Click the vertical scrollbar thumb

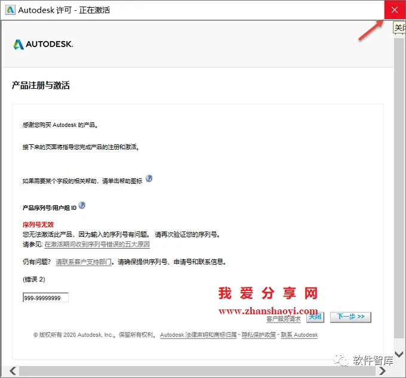pyautogui.click(x=399, y=188)
